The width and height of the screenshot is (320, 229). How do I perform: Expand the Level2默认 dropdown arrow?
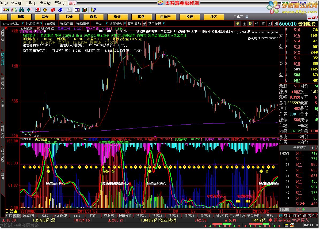click(23, 24)
